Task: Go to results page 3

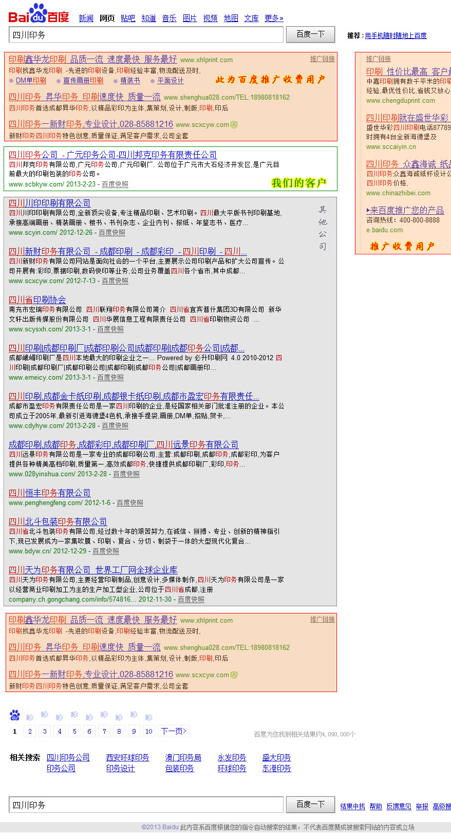Action: 45,731
